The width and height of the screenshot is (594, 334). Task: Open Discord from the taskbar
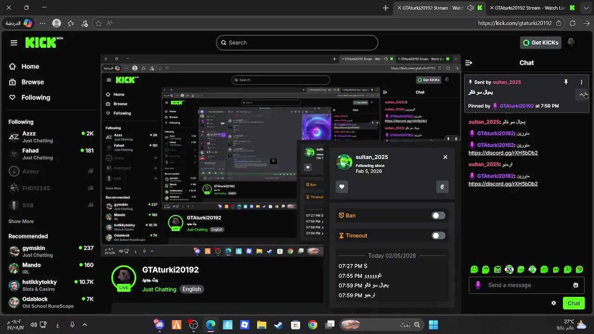pos(159,325)
